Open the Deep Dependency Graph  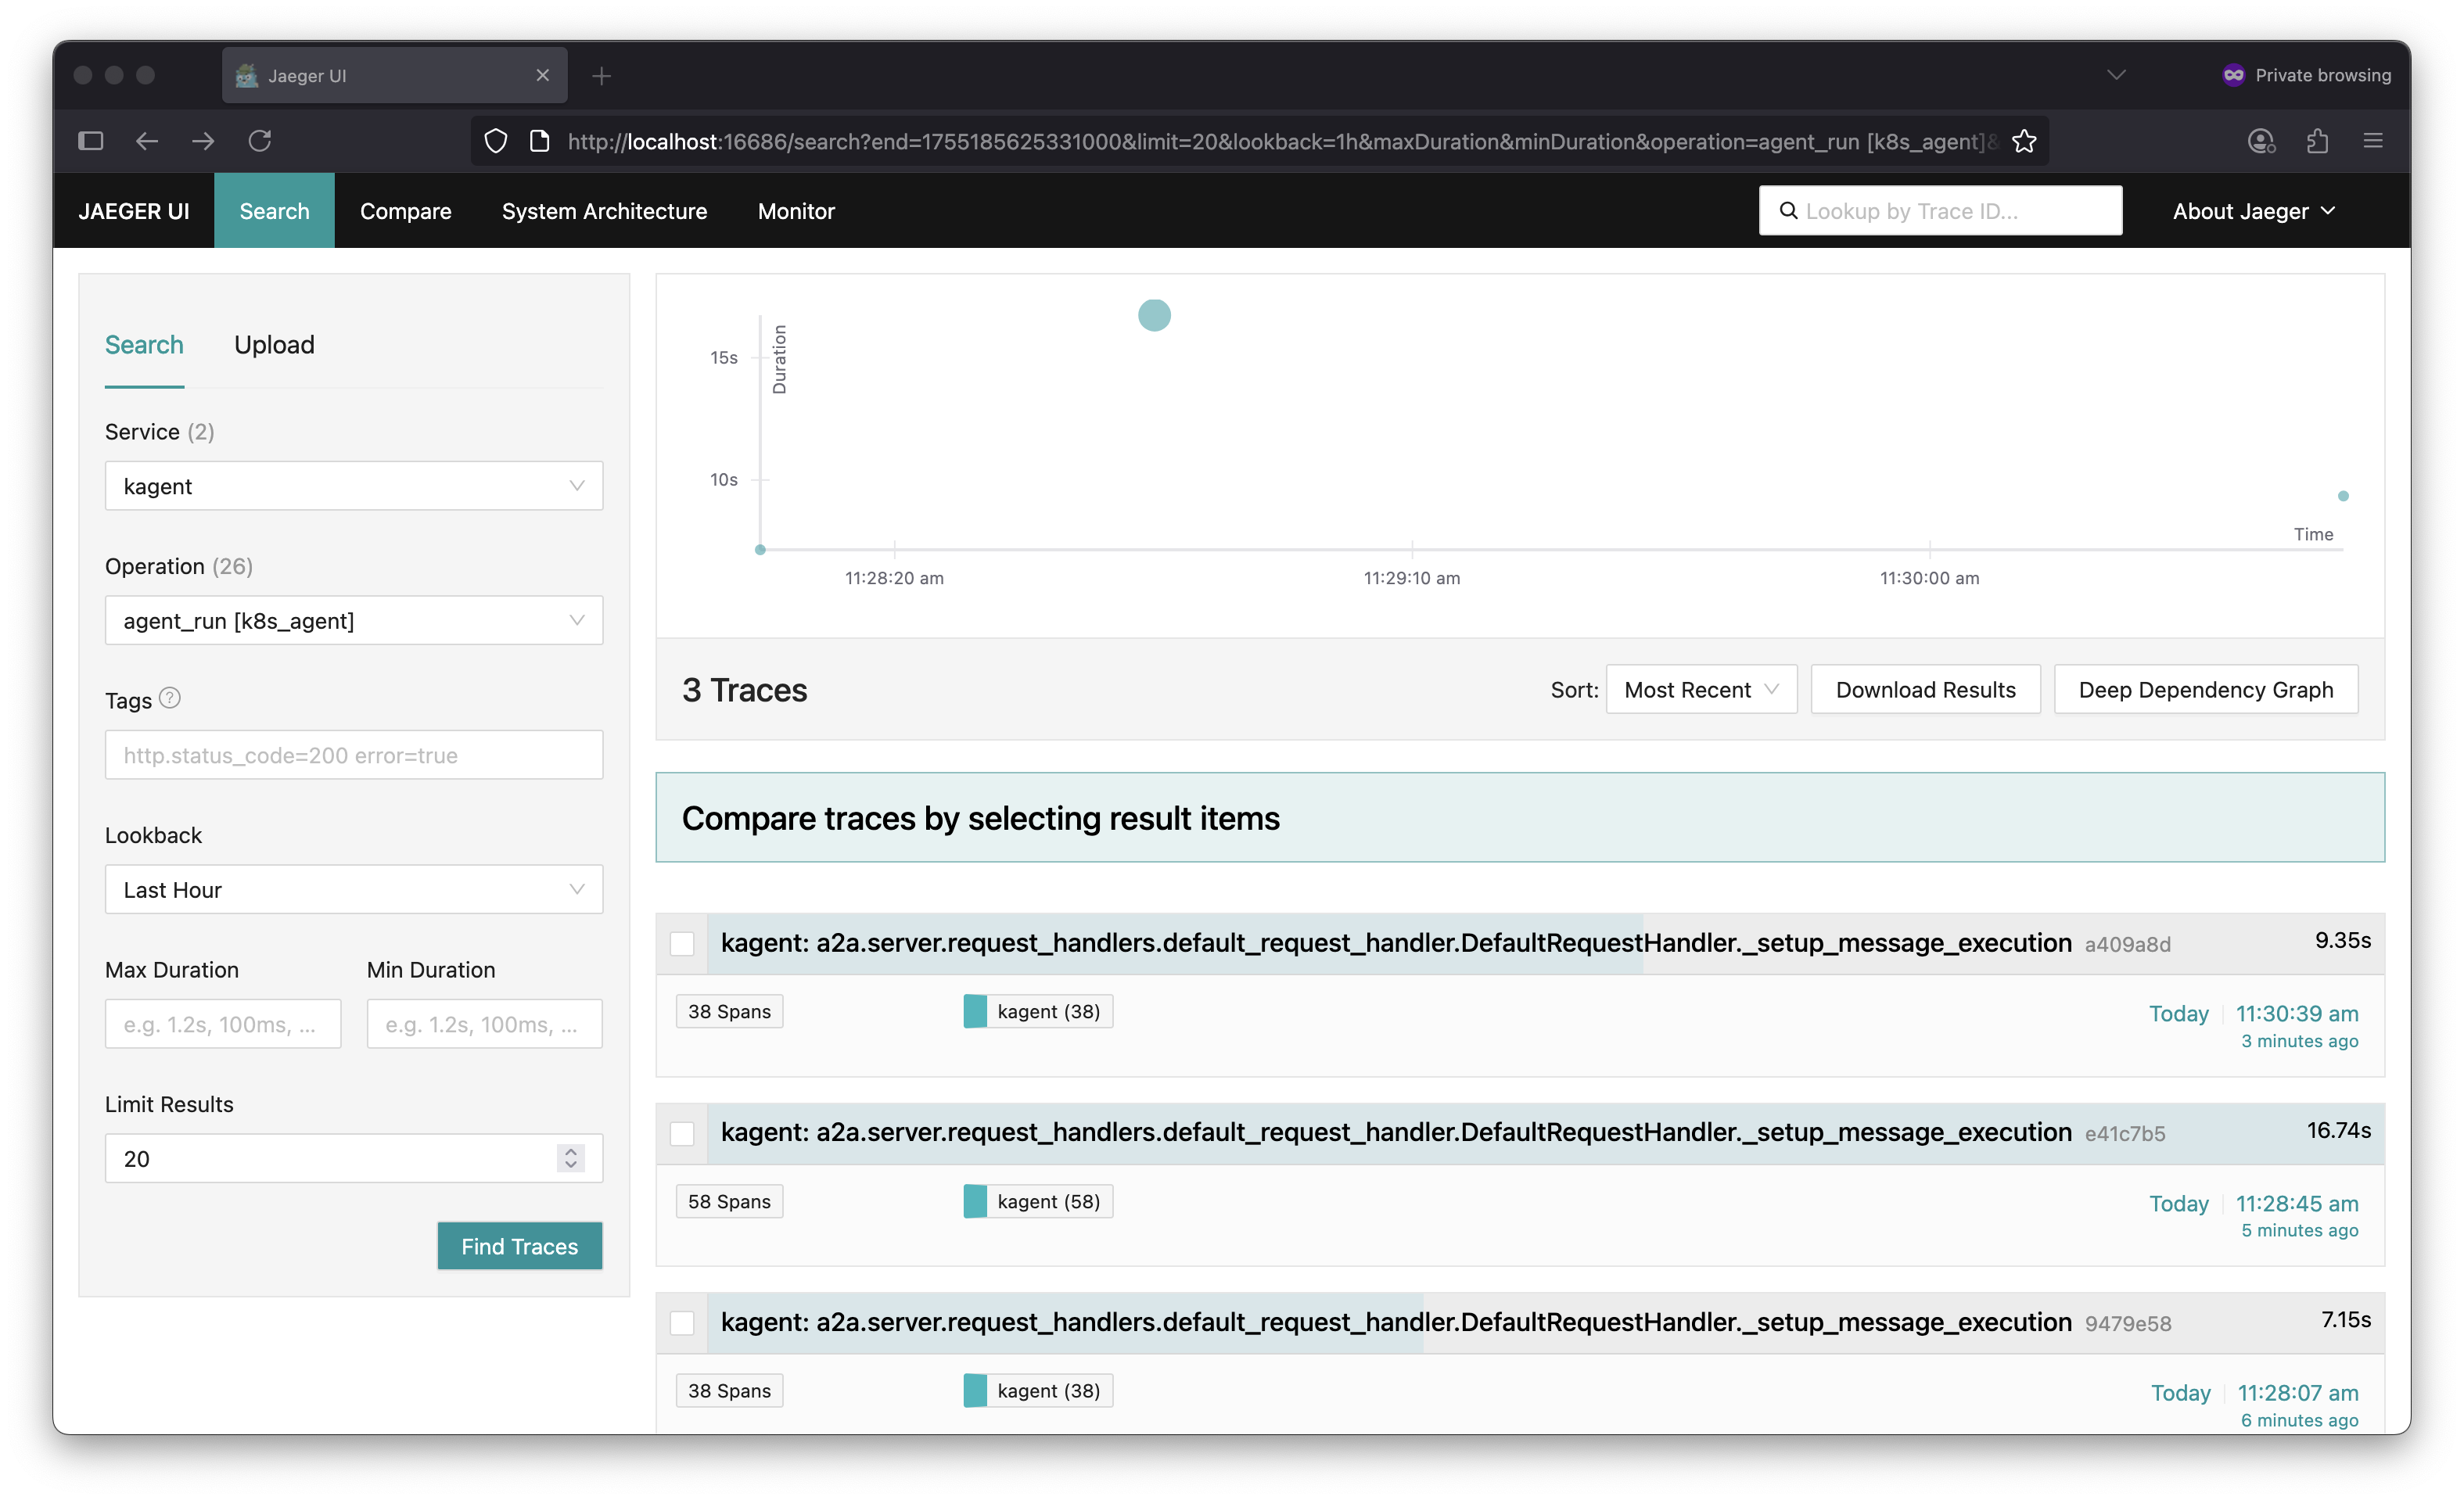[2205, 689]
